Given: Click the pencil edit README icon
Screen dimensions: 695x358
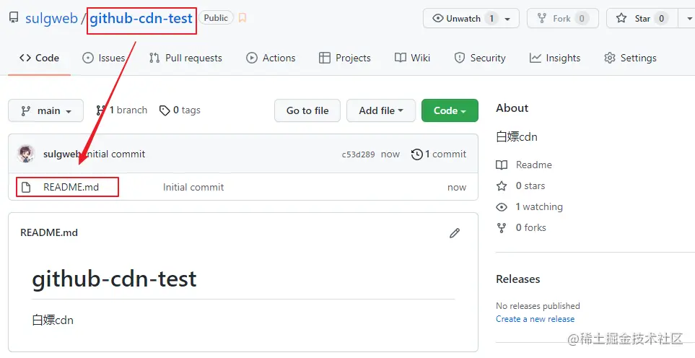Looking at the screenshot, I should pos(455,233).
